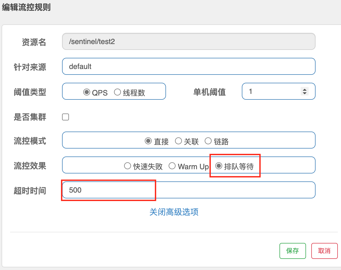Image resolution: width=341 pixels, height=270 pixels.
Task: Click the 保存 button
Action: 292,251
